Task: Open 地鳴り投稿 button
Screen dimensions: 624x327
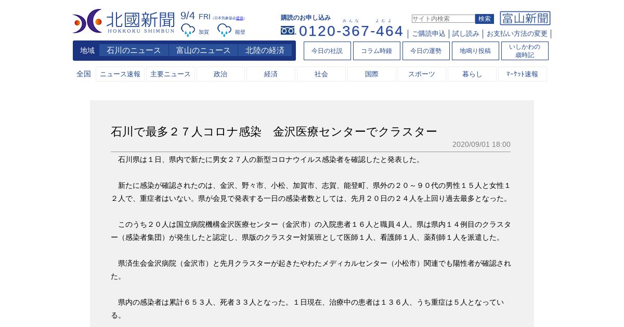Action: pos(475,51)
